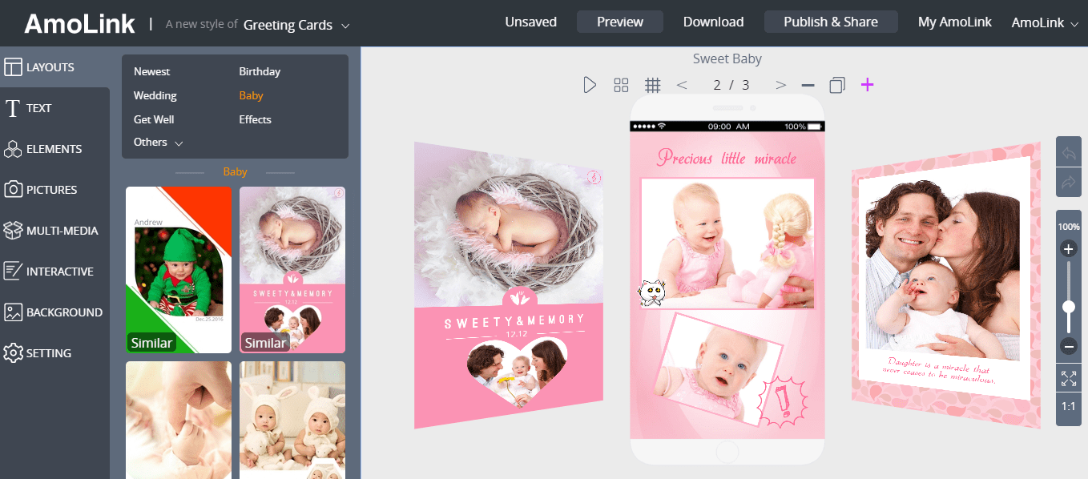Open the Layouts panel icon

(x=13, y=67)
